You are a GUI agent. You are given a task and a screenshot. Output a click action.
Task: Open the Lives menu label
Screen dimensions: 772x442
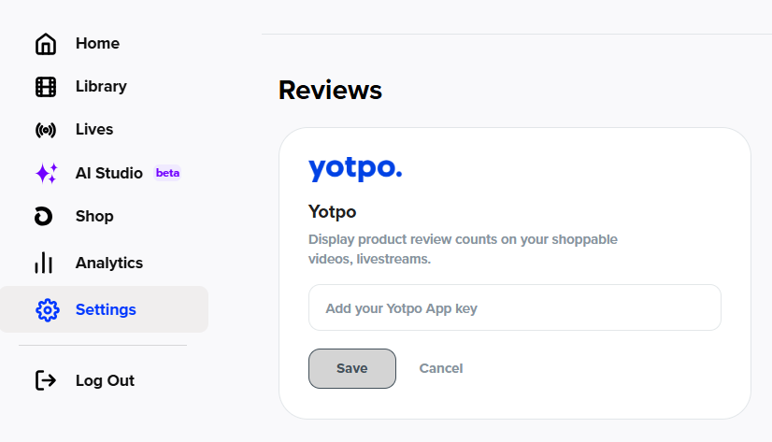(94, 130)
